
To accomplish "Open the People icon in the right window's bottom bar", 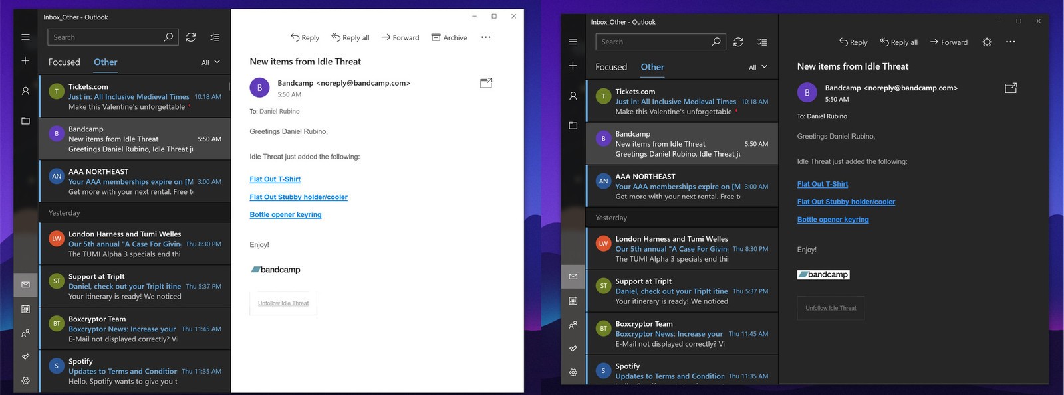I will point(573,325).
